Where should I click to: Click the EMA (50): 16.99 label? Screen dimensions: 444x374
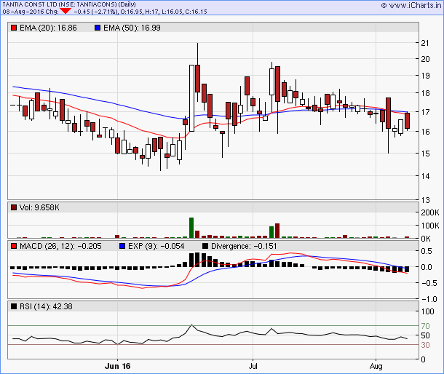click(132, 28)
